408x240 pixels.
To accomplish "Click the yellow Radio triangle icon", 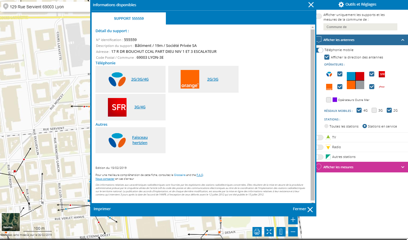I will 328,147.
